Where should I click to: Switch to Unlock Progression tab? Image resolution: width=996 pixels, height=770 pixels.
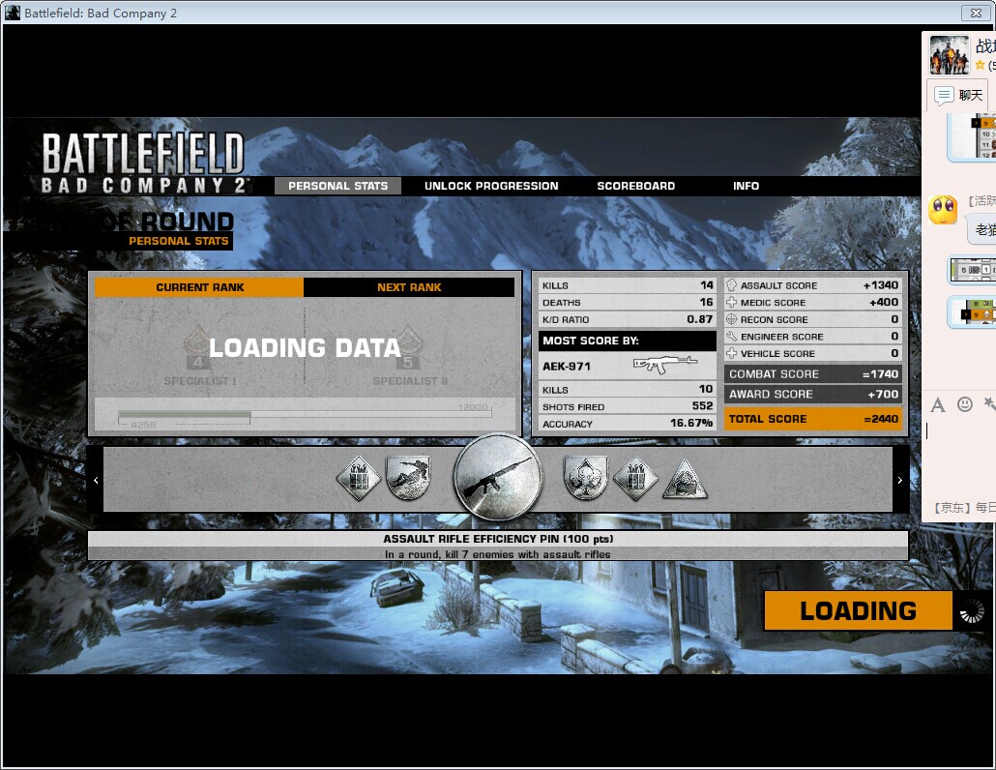491,186
